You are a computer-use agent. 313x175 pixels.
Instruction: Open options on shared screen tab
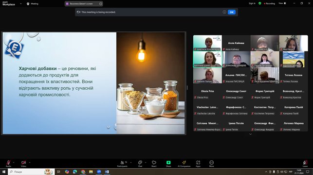[101, 3]
